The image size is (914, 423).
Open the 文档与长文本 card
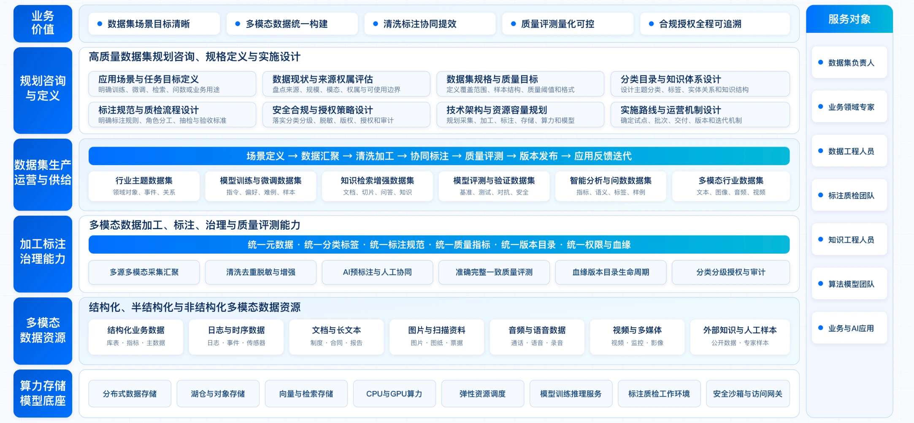click(336, 337)
